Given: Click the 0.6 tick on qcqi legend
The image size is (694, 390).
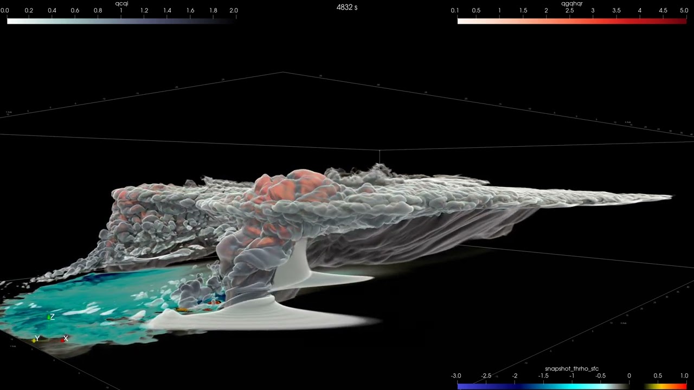Looking at the screenshot, I should point(75,10).
